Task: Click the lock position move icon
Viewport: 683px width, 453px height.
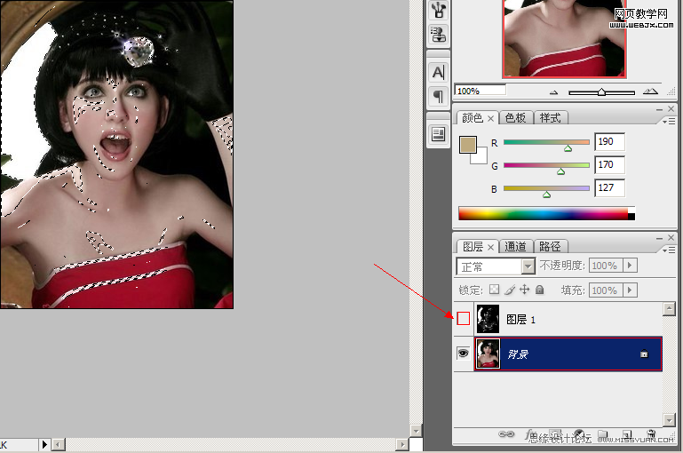Action: (525, 290)
